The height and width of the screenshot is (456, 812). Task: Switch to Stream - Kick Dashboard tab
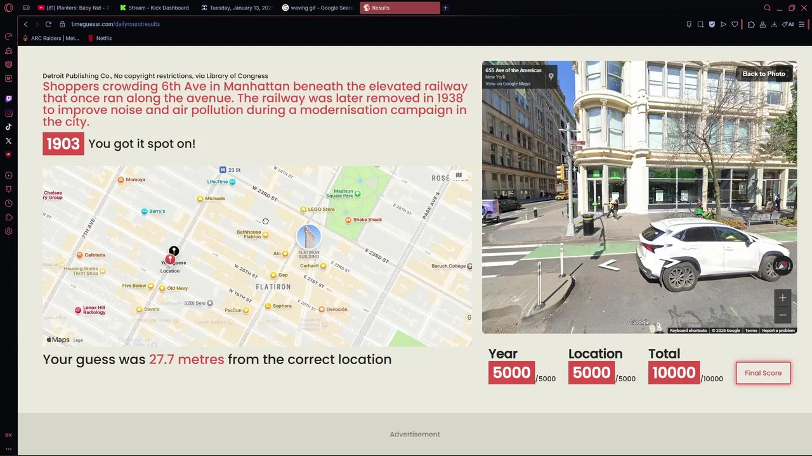pos(156,8)
